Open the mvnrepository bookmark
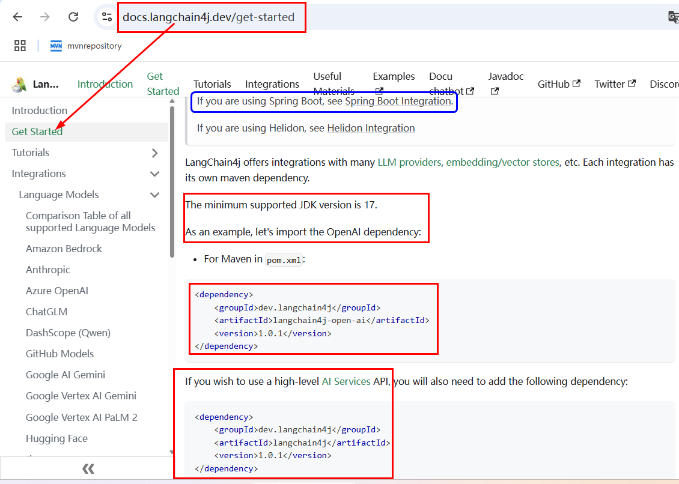The width and height of the screenshot is (679, 484). pos(86,46)
